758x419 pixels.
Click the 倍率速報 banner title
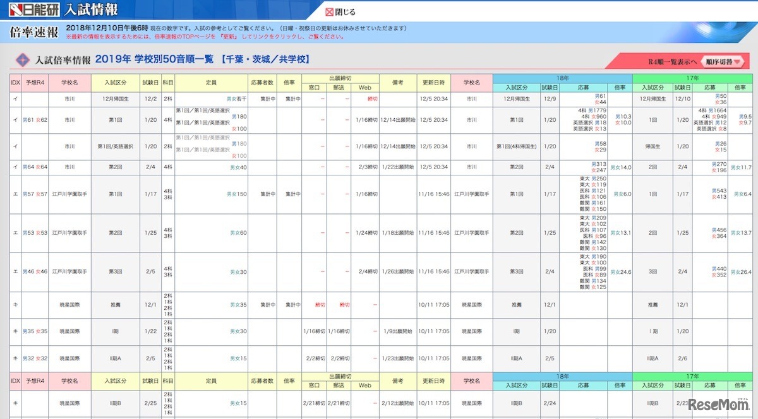coord(34,33)
